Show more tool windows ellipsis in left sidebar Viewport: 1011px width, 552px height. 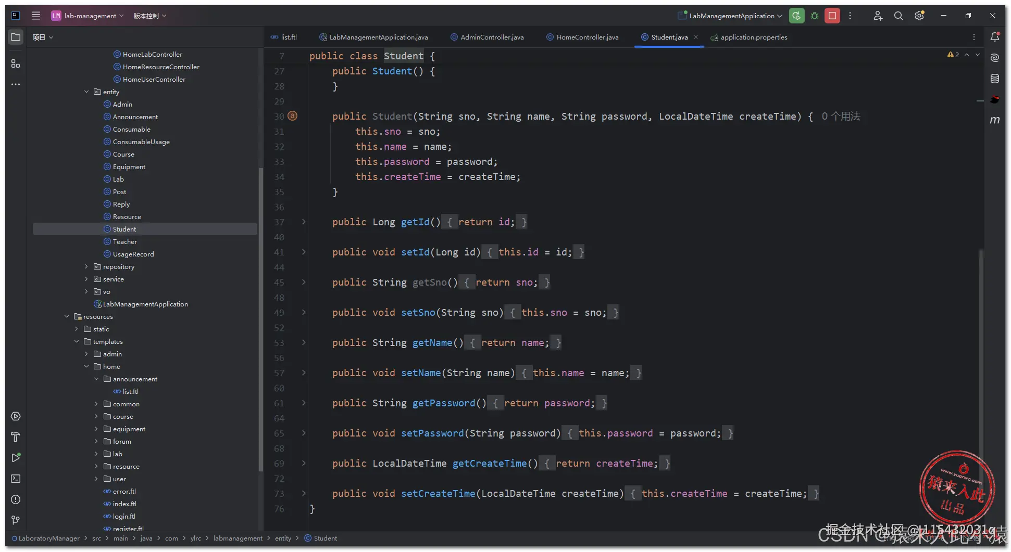tap(16, 84)
